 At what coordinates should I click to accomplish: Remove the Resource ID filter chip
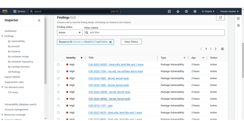pos(110,42)
